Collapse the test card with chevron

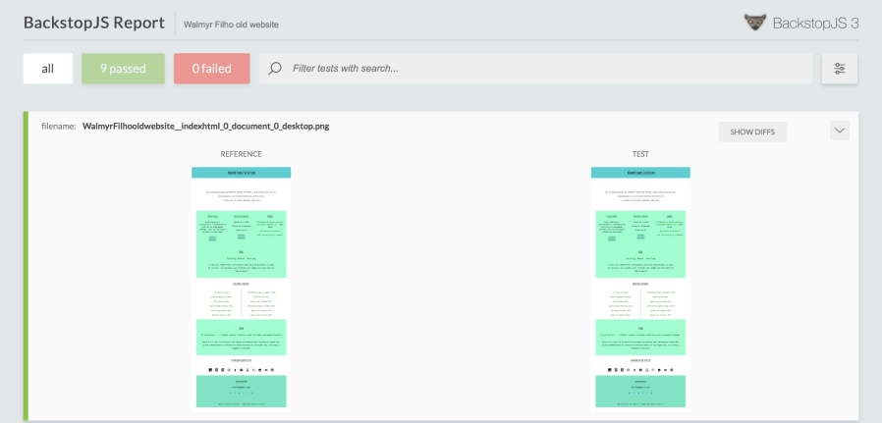(839, 130)
